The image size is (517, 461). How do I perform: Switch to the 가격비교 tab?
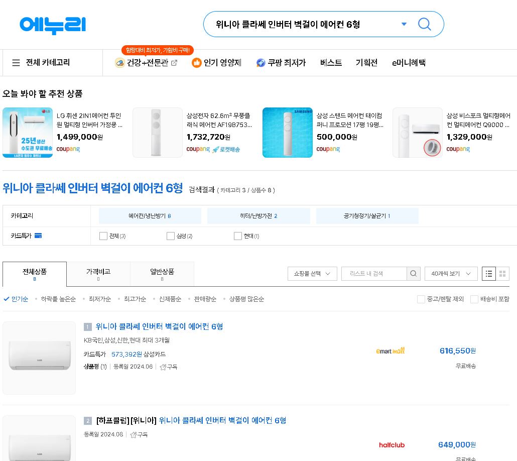coord(98,274)
